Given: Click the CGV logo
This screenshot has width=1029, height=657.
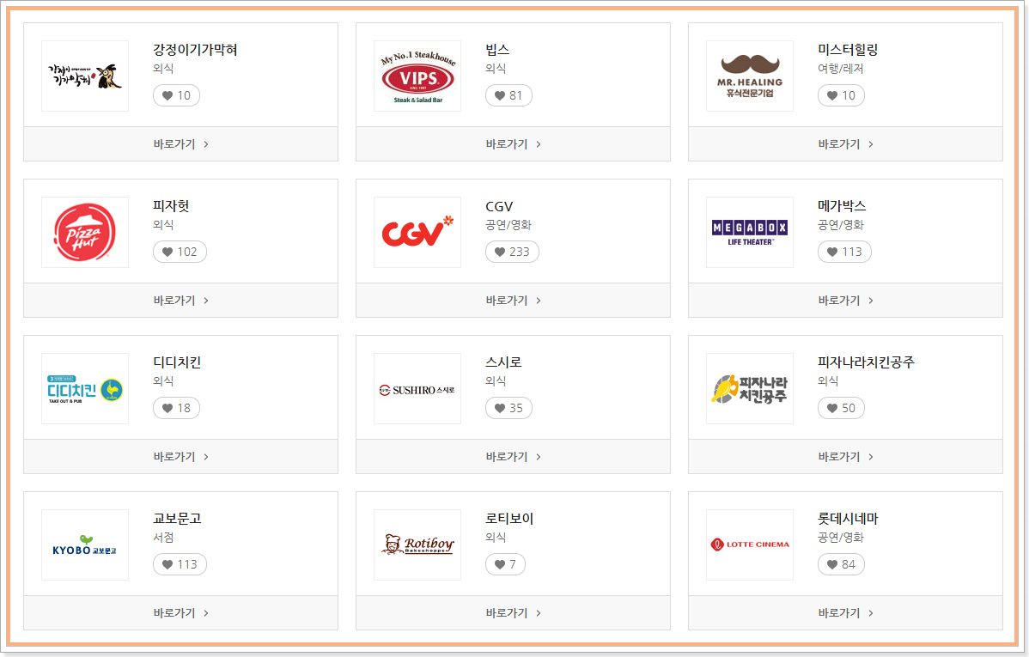Looking at the screenshot, I should (x=417, y=233).
